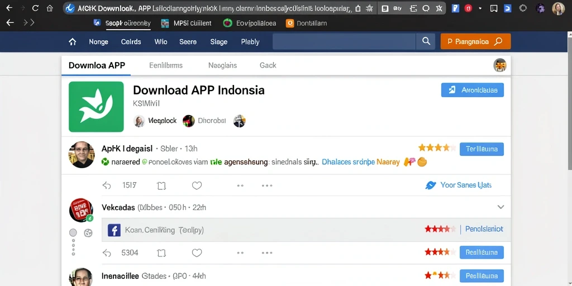Viewport: 572px width, 286px height.
Task: Click the star rating on ApfK post
Action: (437, 147)
